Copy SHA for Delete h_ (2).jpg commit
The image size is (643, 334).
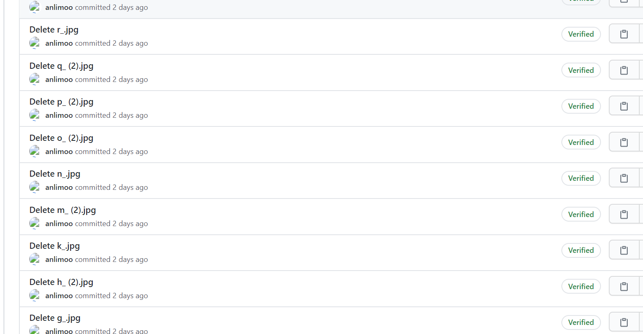pyautogui.click(x=624, y=287)
